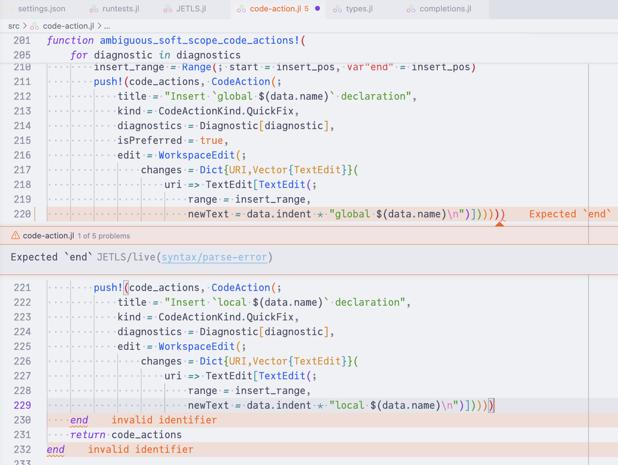This screenshot has width=618, height=465.
Task: Click the Julia file icon on runtests.jl tab
Action: click(x=94, y=9)
